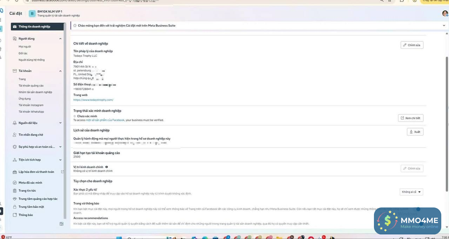Open Tài khoản WhatsApp

31,112
